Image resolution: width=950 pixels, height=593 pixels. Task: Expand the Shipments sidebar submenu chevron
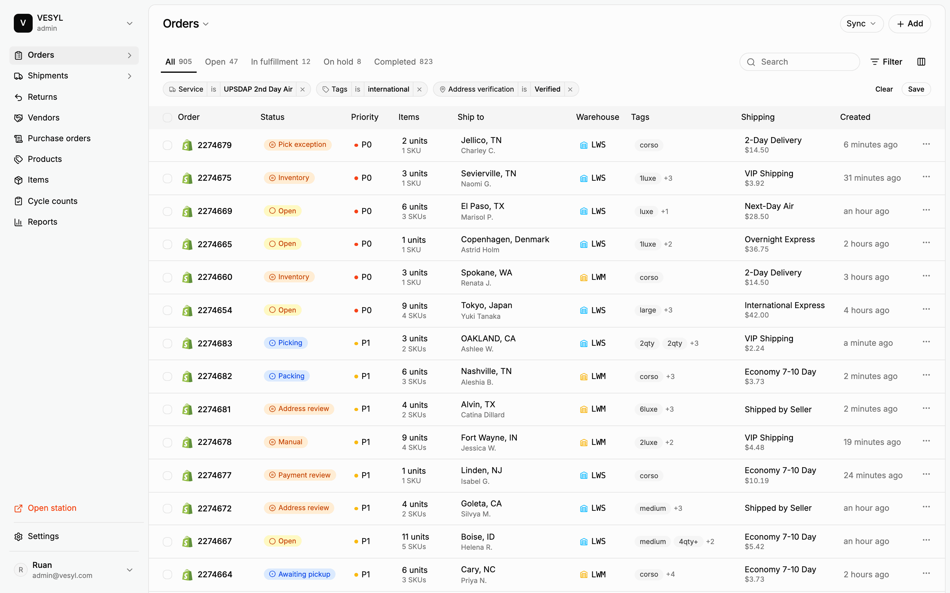tap(129, 76)
